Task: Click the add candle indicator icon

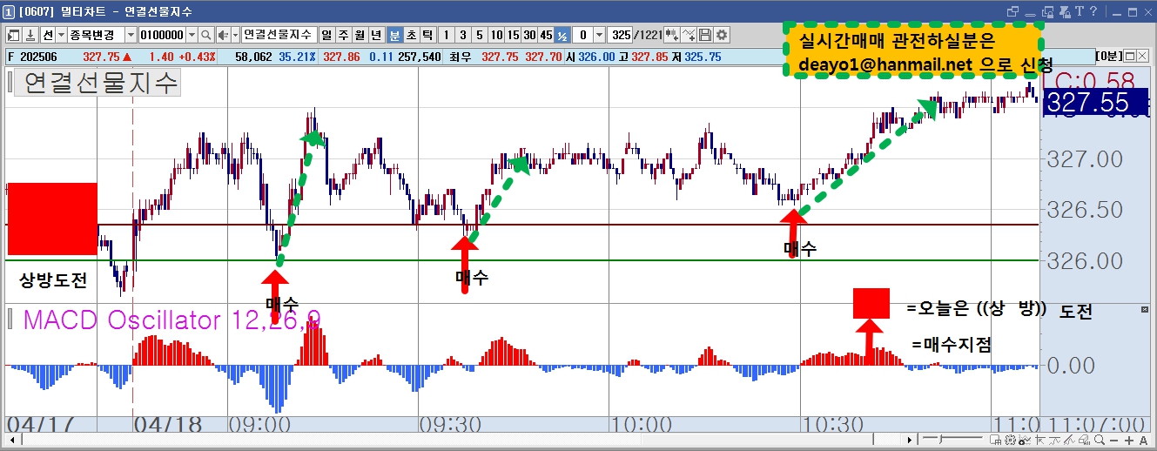Action: (671, 35)
